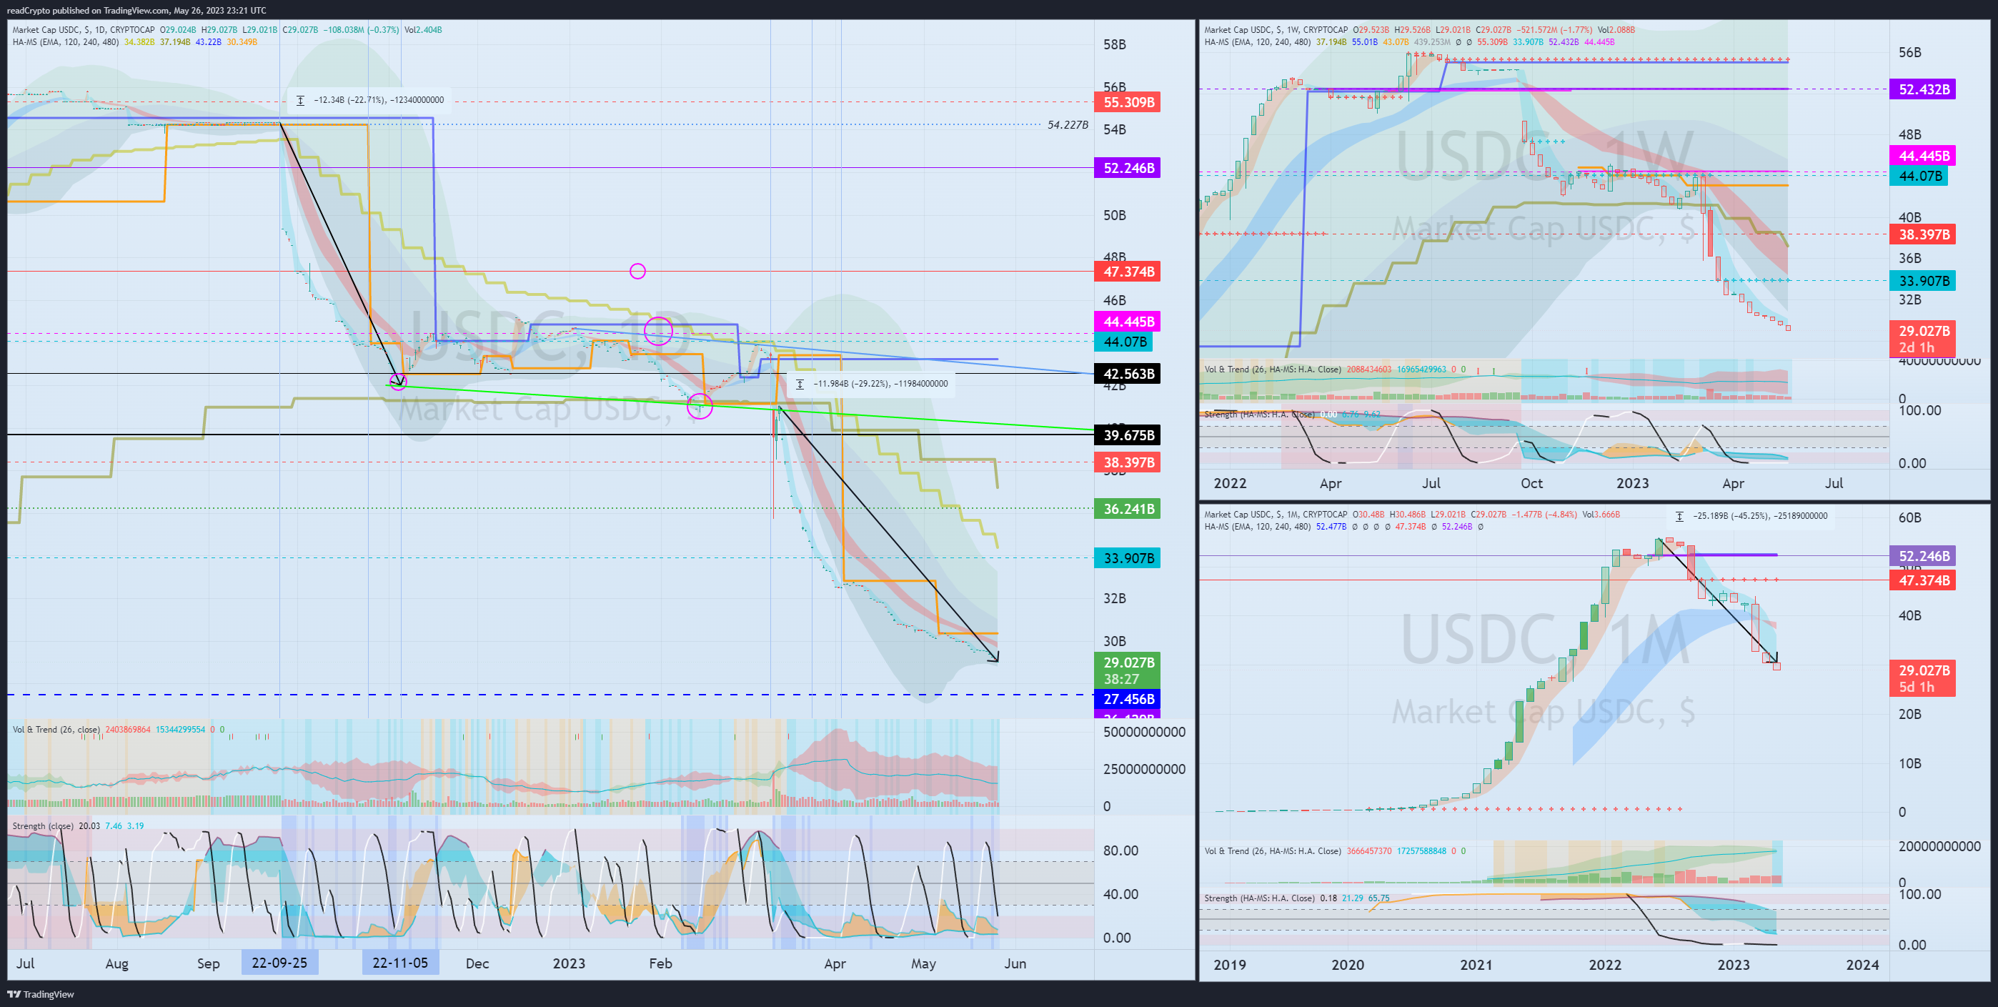Click the 'Vol & Trend (26, close)' indicator legend

[x=56, y=729]
